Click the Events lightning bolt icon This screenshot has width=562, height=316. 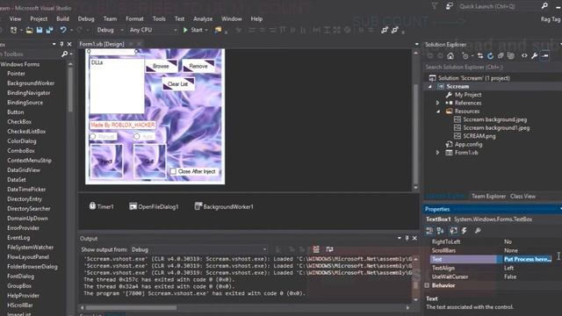point(465,231)
